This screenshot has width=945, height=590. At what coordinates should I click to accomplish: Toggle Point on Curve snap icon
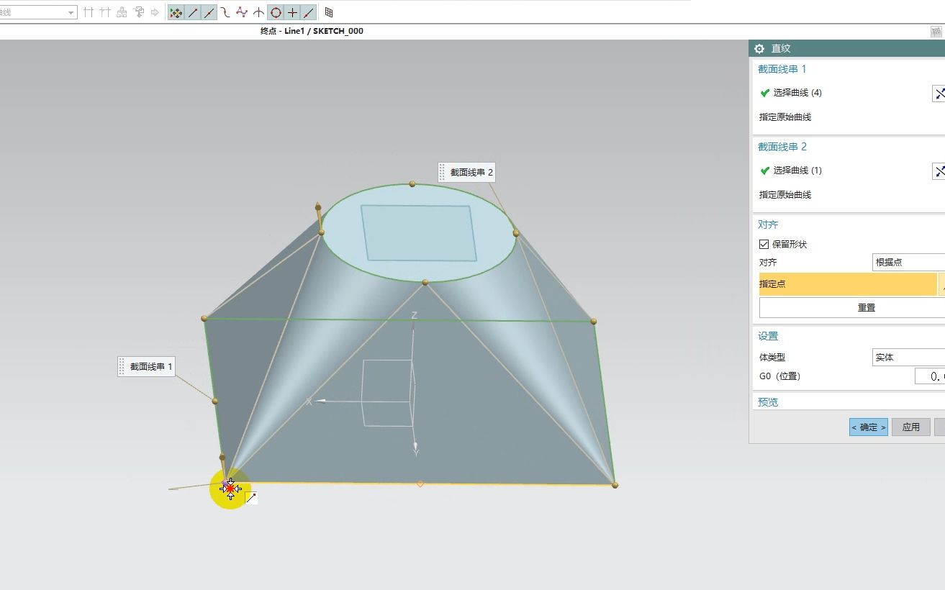(x=309, y=13)
